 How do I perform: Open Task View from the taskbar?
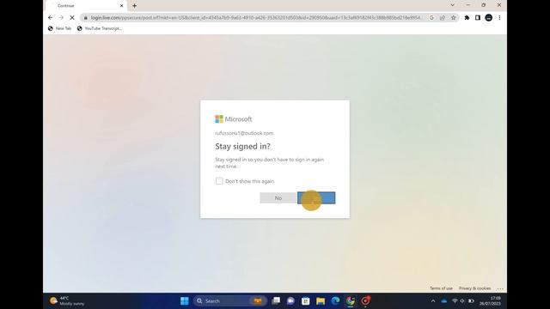pos(276,301)
